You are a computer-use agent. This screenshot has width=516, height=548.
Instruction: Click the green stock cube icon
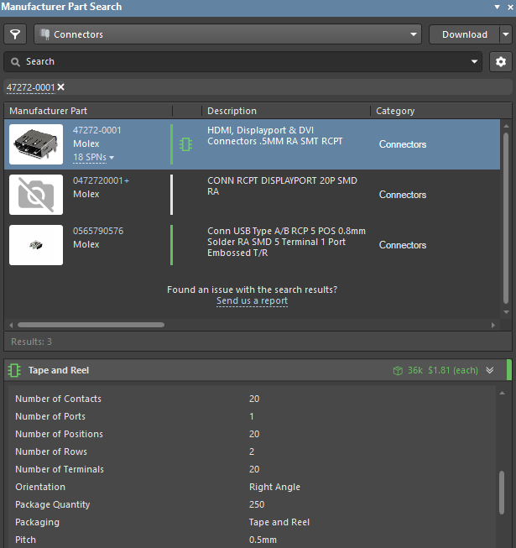[398, 370]
